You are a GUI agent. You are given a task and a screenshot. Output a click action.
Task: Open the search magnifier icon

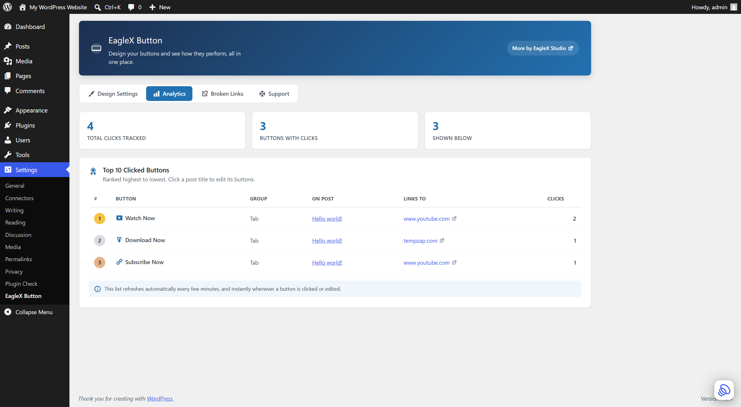pos(98,7)
